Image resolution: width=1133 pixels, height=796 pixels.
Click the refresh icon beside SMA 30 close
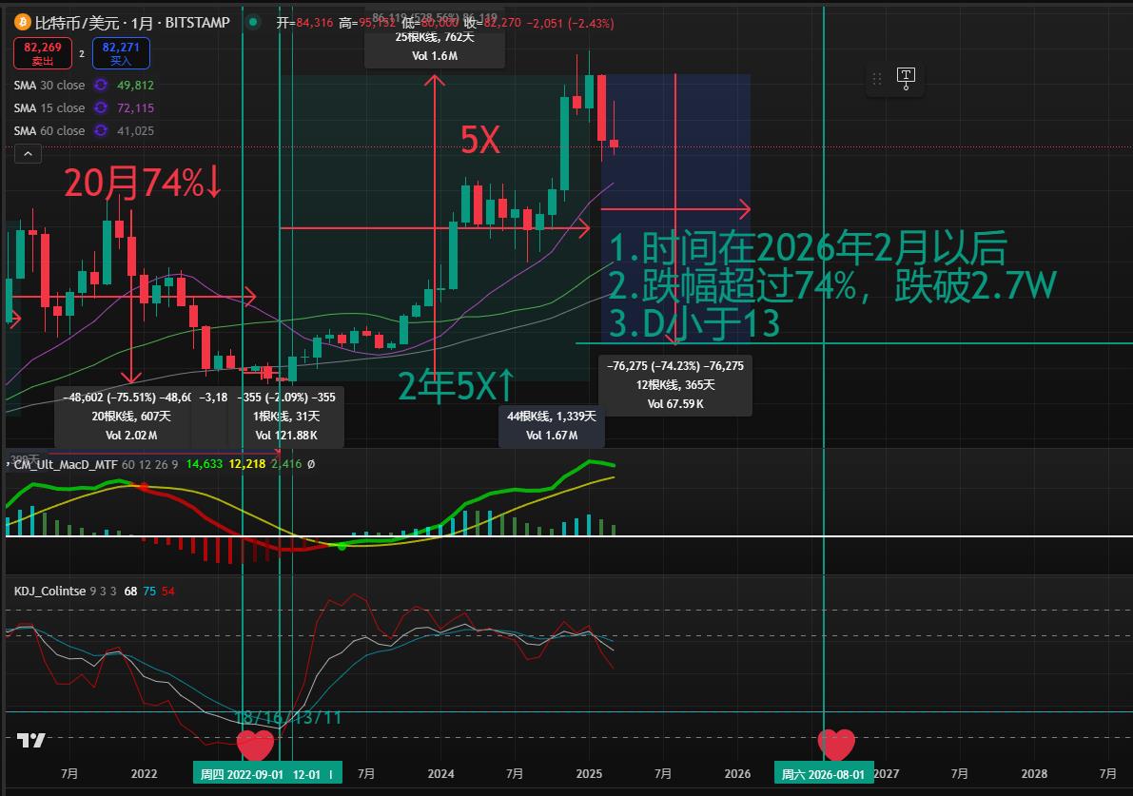[101, 86]
